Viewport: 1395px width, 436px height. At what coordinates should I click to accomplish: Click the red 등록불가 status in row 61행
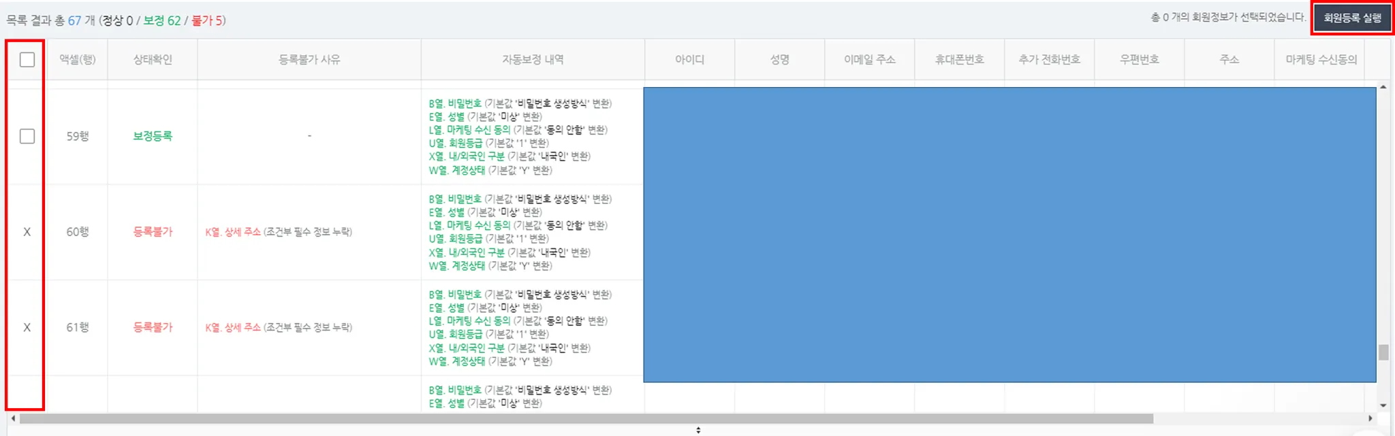click(x=153, y=327)
